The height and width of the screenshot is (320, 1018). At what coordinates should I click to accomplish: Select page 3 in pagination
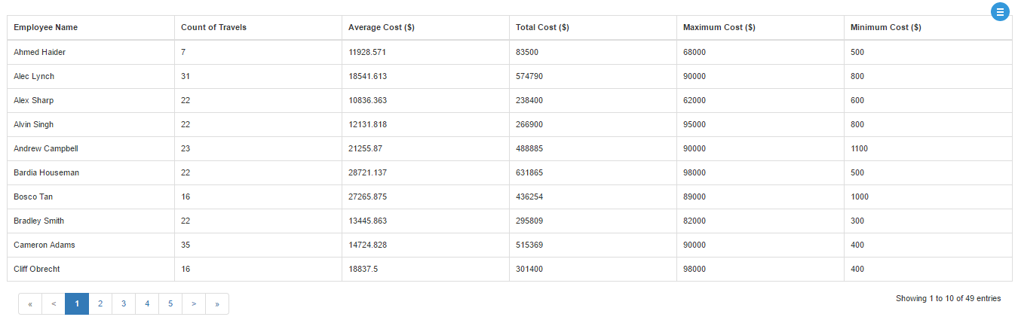[x=124, y=303]
